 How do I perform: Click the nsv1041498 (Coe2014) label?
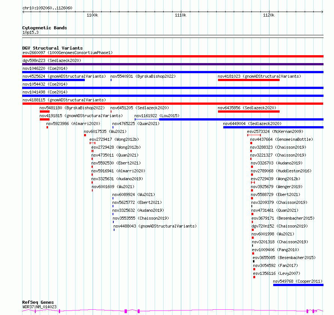[x=45, y=92]
